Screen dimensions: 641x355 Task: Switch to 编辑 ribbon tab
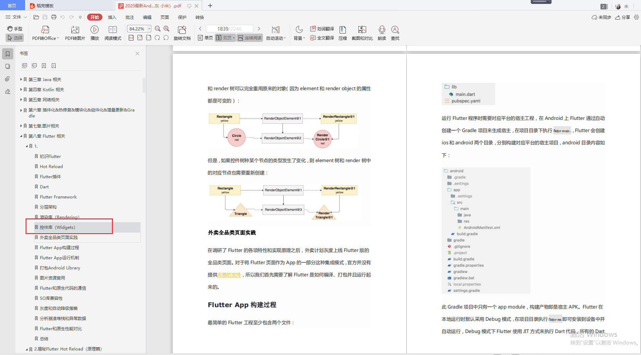point(147,17)
